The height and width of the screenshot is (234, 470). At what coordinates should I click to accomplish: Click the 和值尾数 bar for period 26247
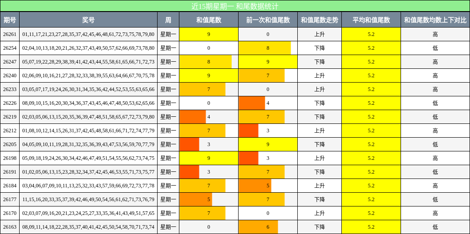coord(206,62)
